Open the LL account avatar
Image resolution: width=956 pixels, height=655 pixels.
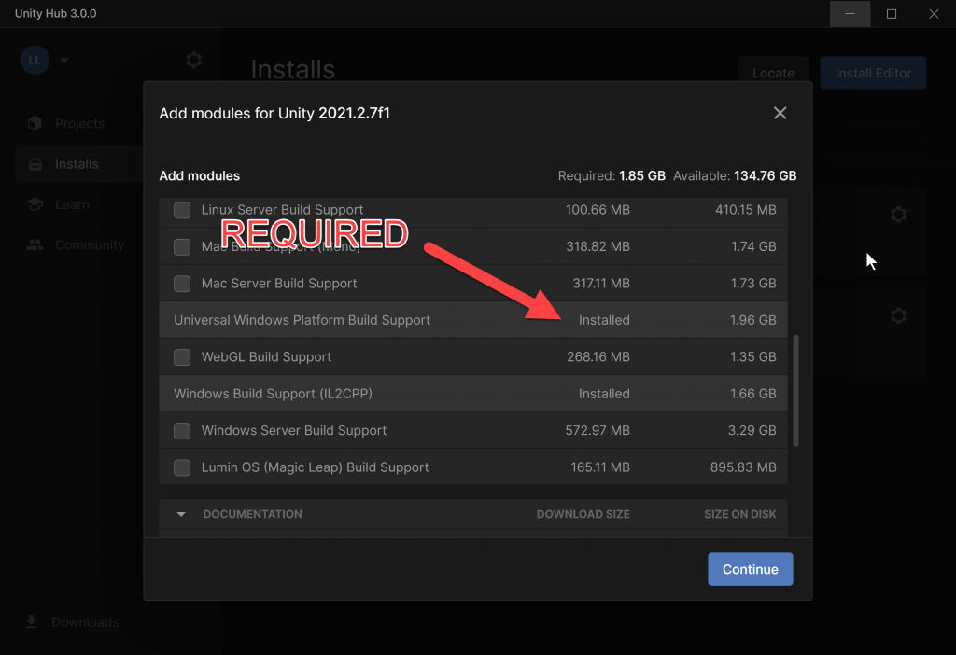click(35, 60)
